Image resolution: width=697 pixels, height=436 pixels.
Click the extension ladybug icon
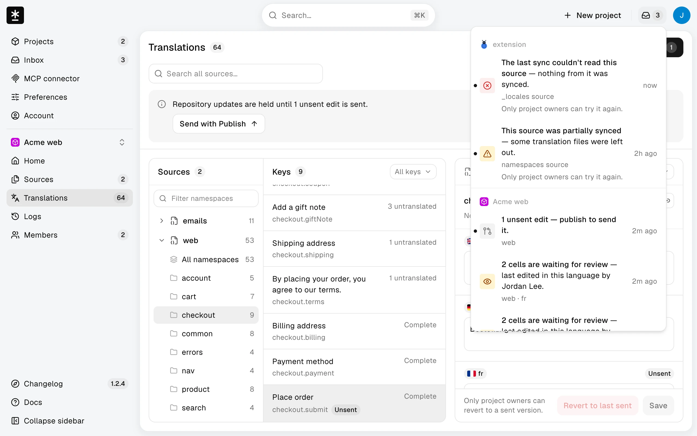(x=484, y=44)
